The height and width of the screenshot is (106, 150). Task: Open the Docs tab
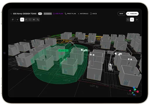93,14
